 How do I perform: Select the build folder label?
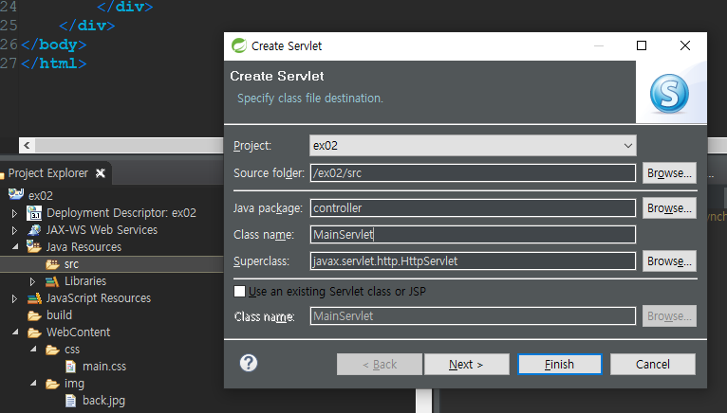pyautogui.click(x=60, y=315)
